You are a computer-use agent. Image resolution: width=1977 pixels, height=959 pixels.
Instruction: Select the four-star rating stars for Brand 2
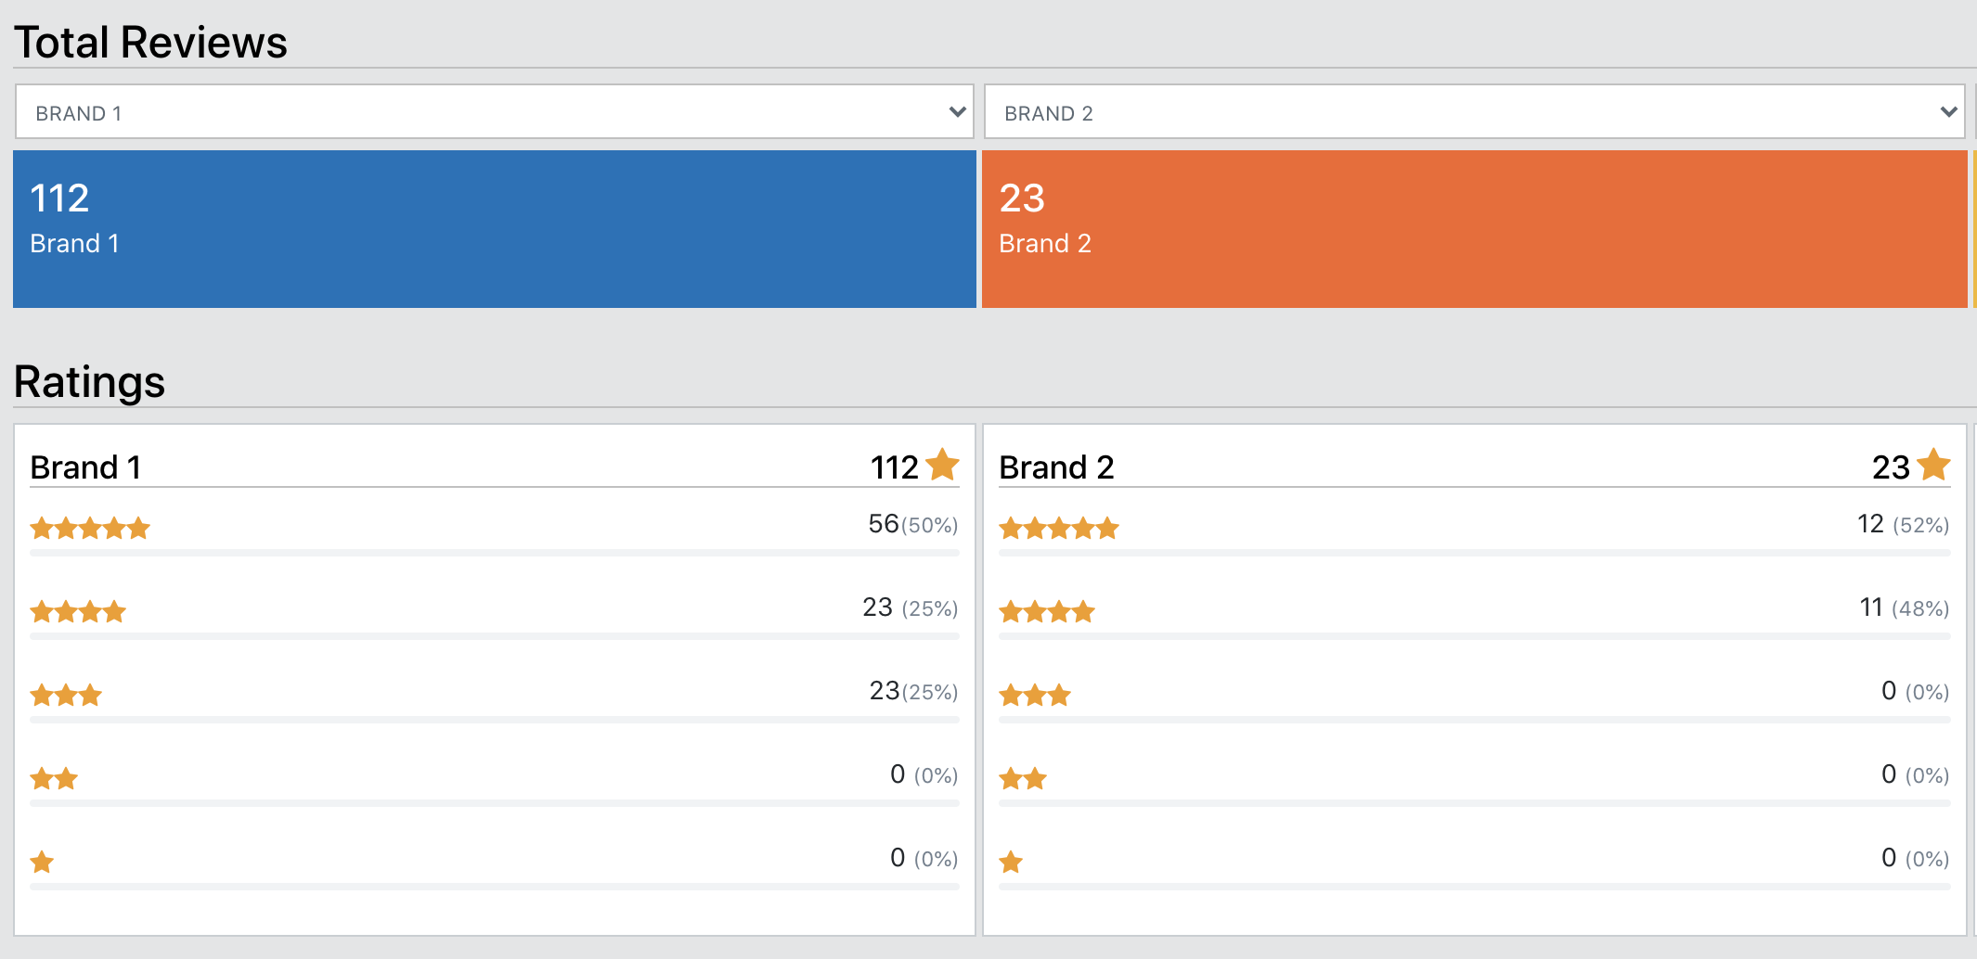coord(1048,610)
